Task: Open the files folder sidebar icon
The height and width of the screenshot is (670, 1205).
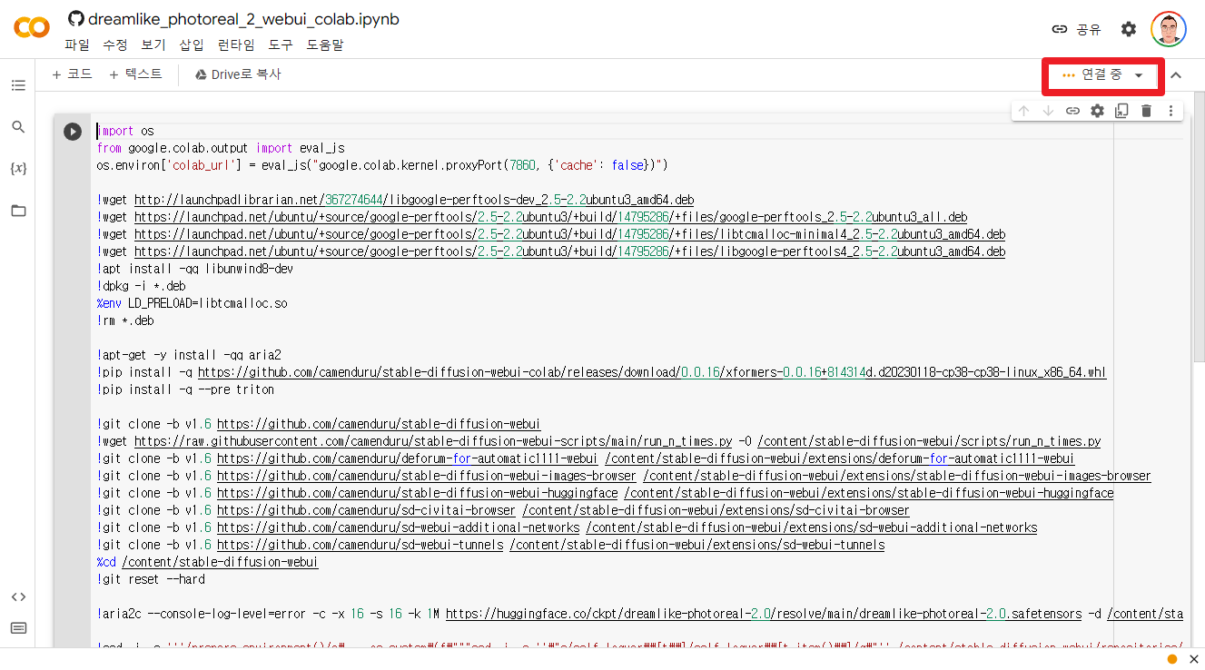Action: tap(18, 211)
